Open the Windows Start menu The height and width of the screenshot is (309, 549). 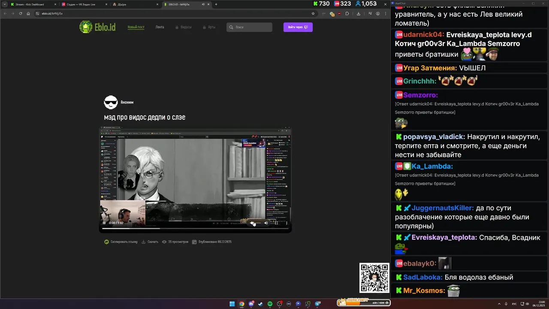(x=232, y=304)
